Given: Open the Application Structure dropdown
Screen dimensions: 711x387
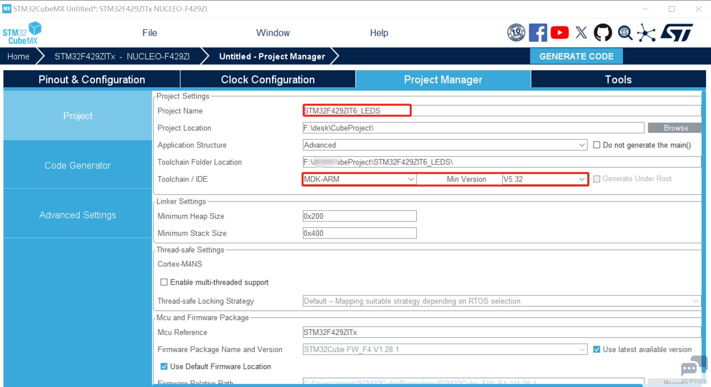Looking at the screenshot, I should [445, 145].
